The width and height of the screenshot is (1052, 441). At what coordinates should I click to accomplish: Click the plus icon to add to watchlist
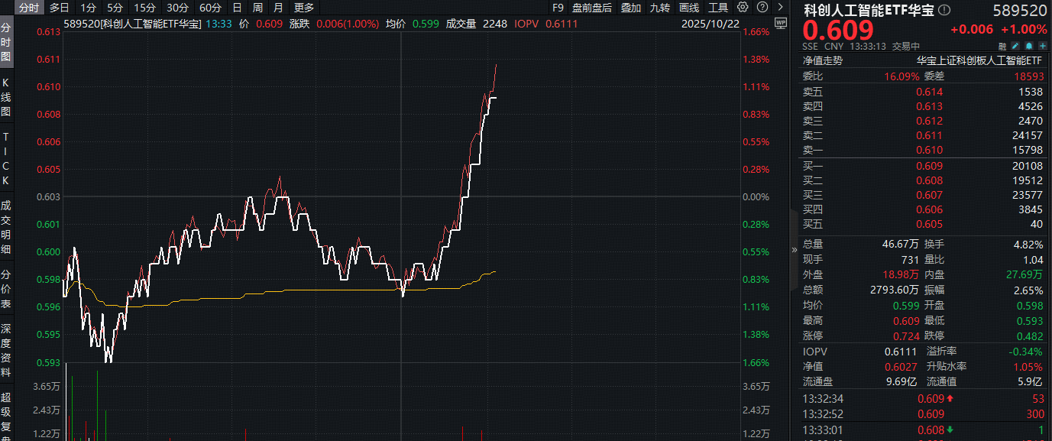pos(1042,46)
